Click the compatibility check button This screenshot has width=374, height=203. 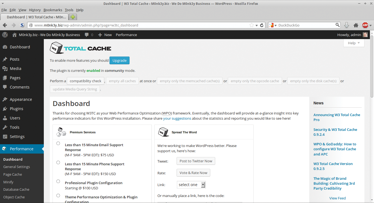pyautogui.click(x=86, y=81)
